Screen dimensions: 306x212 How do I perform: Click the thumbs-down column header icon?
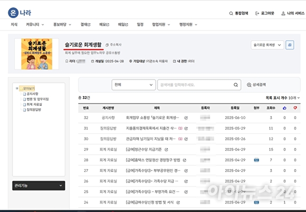point(295,108)
